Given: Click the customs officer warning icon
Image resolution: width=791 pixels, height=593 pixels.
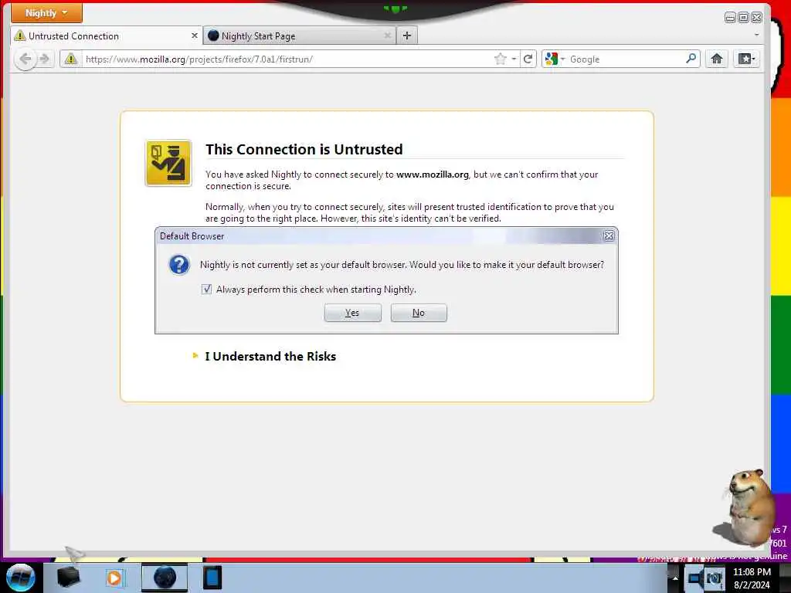Looking at the screenshot, I should pyautogui.click(x=168, y=163).
